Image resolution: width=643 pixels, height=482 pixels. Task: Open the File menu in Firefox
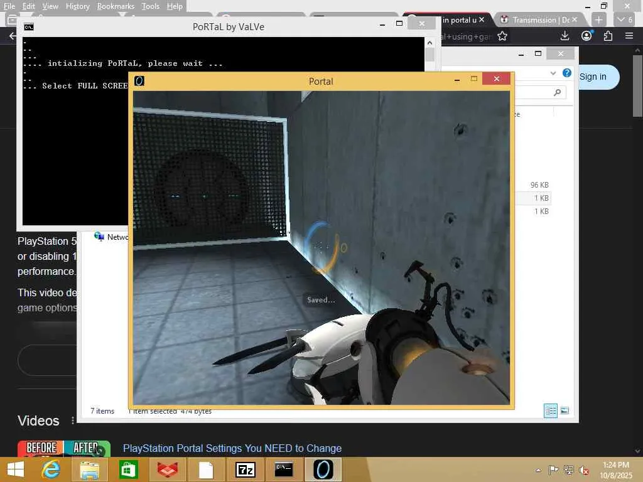tap(9, 6)
